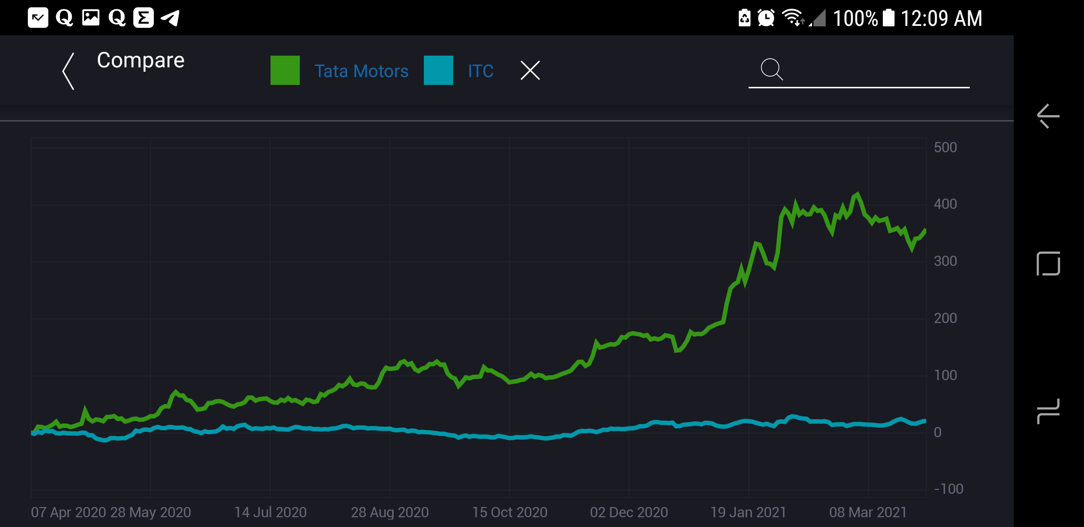
Task: Tap the search magnifier icon
Action: coord(771,69)
